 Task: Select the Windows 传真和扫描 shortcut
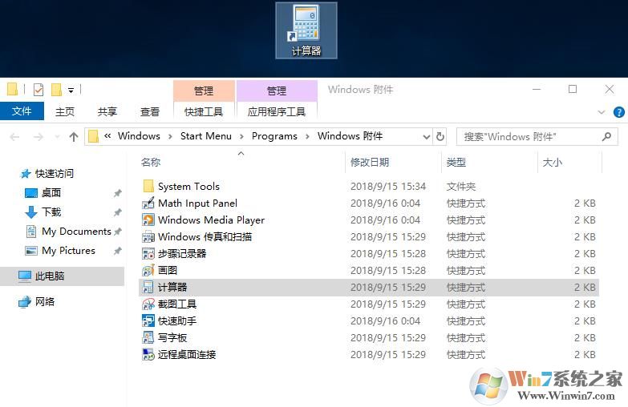click(205, 237)
